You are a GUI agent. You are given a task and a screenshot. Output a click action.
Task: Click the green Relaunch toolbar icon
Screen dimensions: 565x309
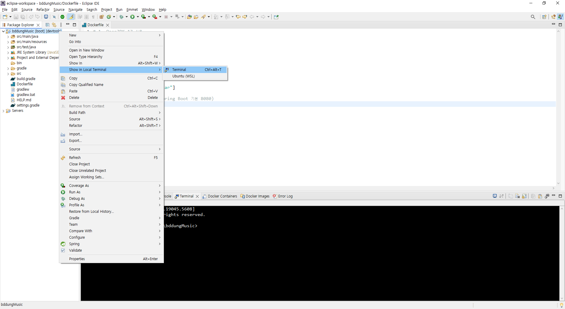tap(62, 17)
